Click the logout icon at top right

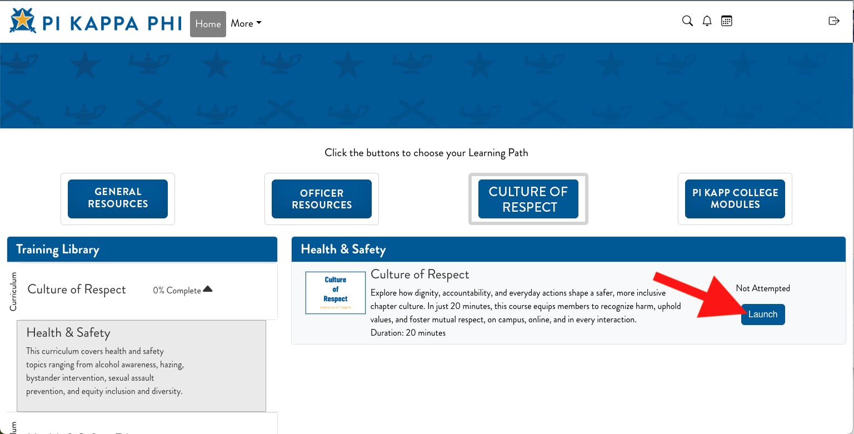833,21
